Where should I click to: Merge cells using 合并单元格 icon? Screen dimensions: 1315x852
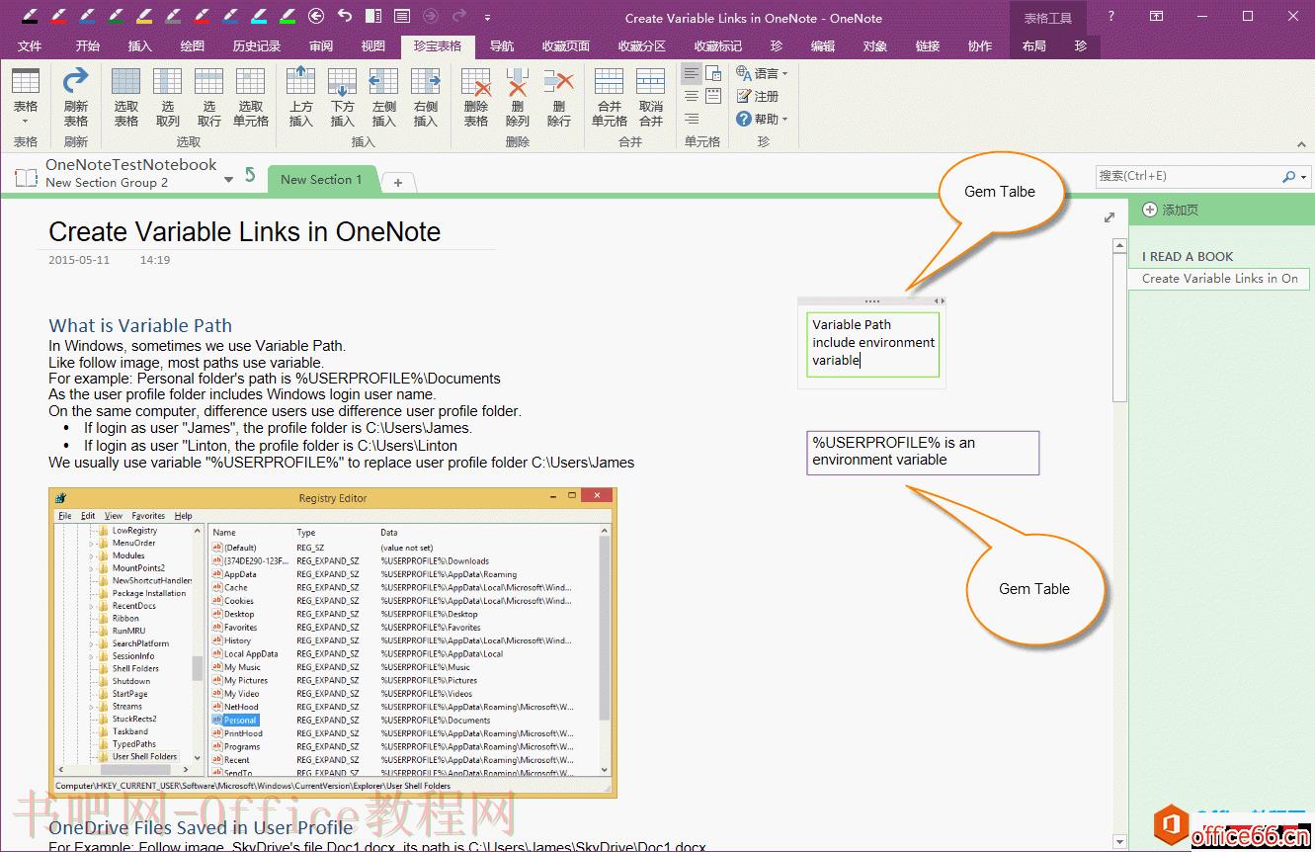pos(610,82)
